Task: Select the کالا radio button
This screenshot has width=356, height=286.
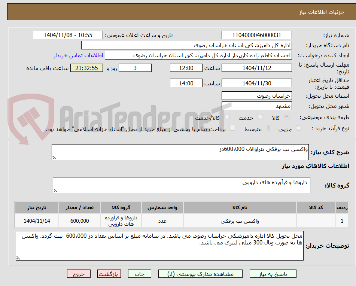Action: click(x=287, y=117)
